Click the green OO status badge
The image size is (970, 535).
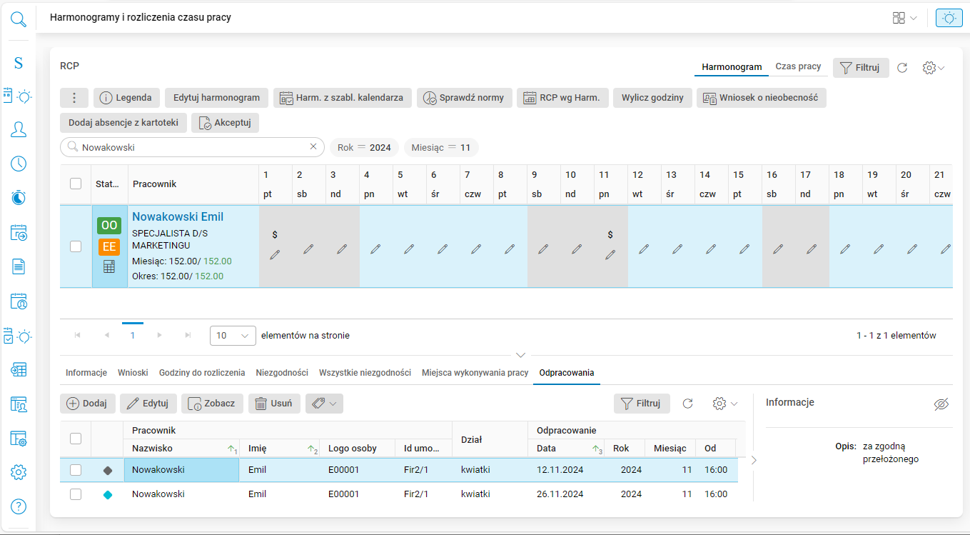coord(109,226)
